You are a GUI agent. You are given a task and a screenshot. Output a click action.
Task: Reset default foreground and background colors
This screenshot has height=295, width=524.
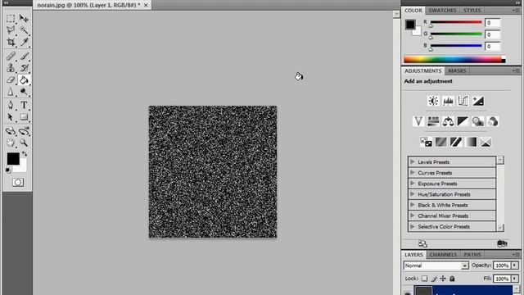pyautogui.click(x=8, y=170)
